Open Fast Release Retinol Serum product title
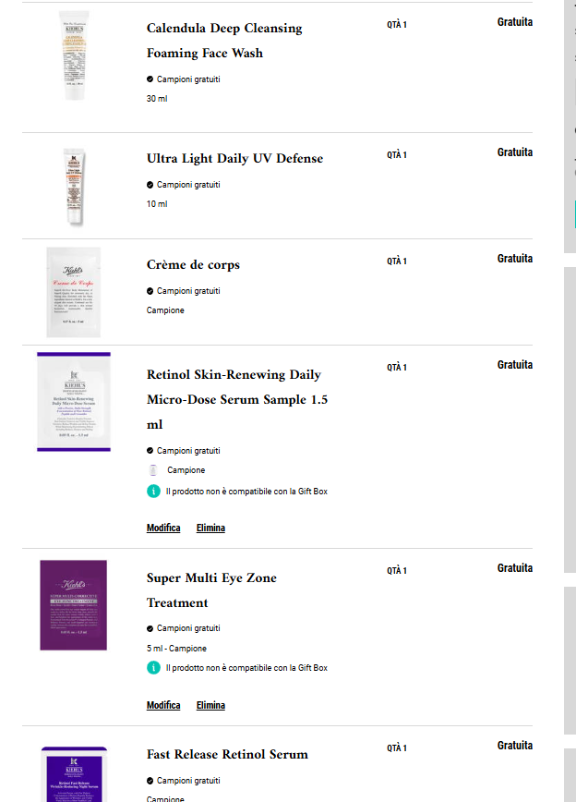 227,755
